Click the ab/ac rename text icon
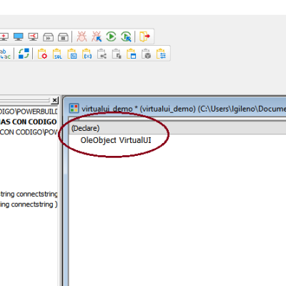 pos(5,54)
